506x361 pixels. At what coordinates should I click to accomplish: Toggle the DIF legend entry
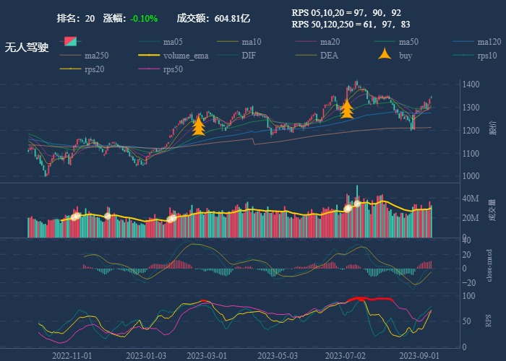tap(229, 56)
